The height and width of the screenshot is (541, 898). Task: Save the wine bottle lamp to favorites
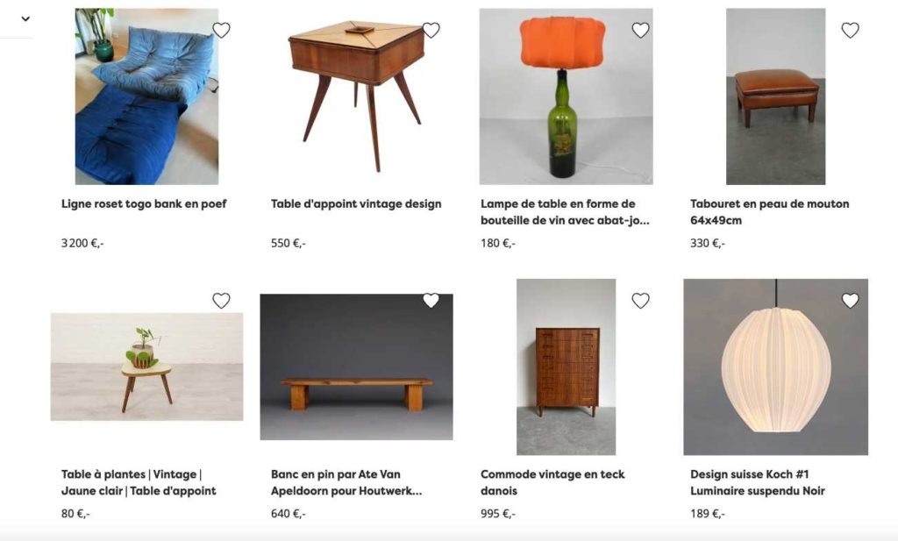(640, 30)
